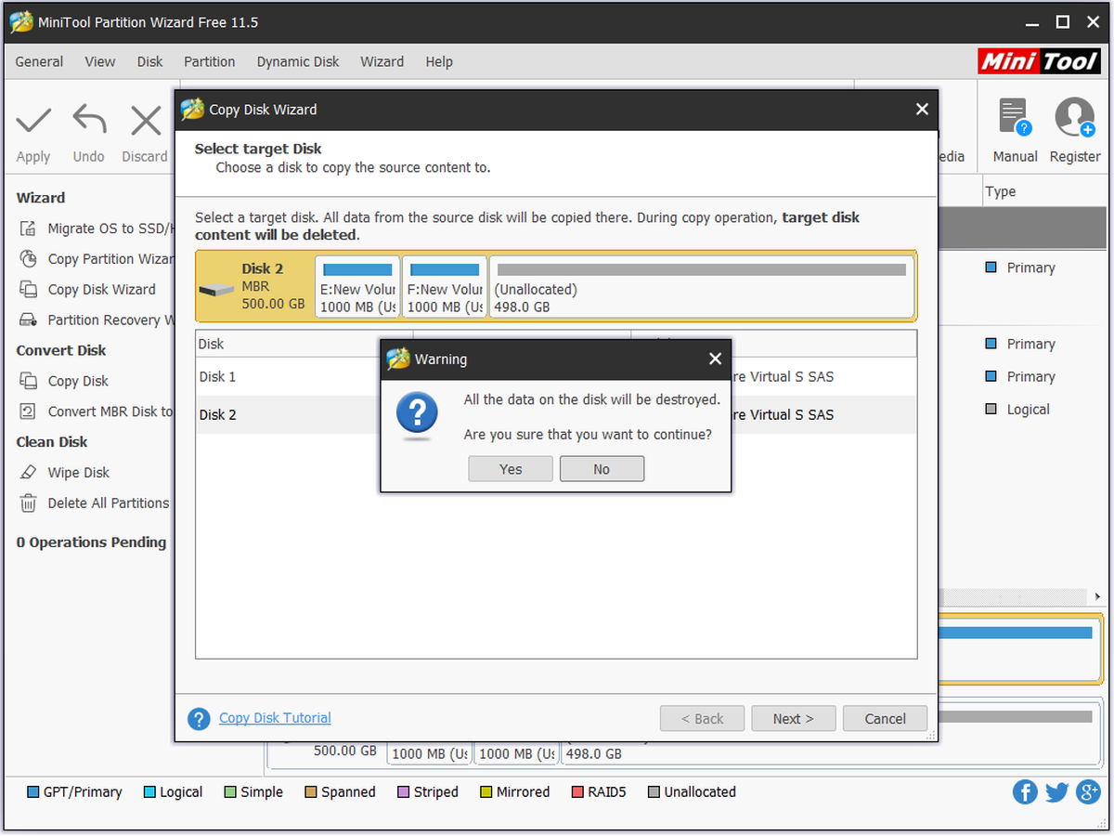Open the Dynamic Disk menu
This screenshot has height=836, width=1114.
(298, 61)
